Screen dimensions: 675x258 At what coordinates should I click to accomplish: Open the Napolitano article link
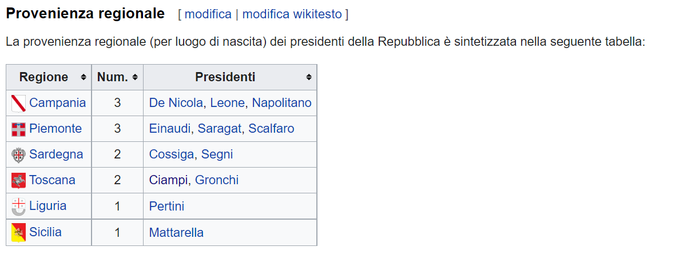click(x=281, y=103)
